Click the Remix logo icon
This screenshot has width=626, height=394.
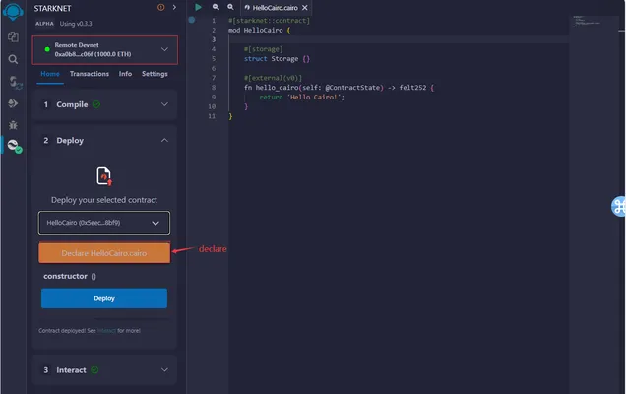tap(13, 11)
